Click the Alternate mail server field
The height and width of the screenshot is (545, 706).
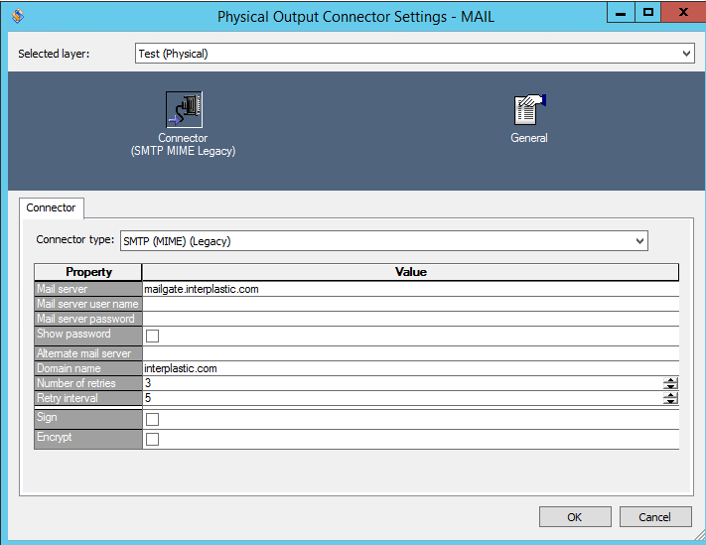pos(411,353)
